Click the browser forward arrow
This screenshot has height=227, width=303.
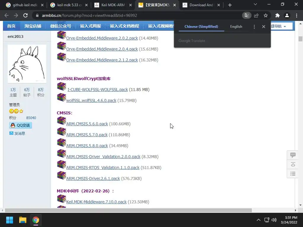[x=16, y=15]
